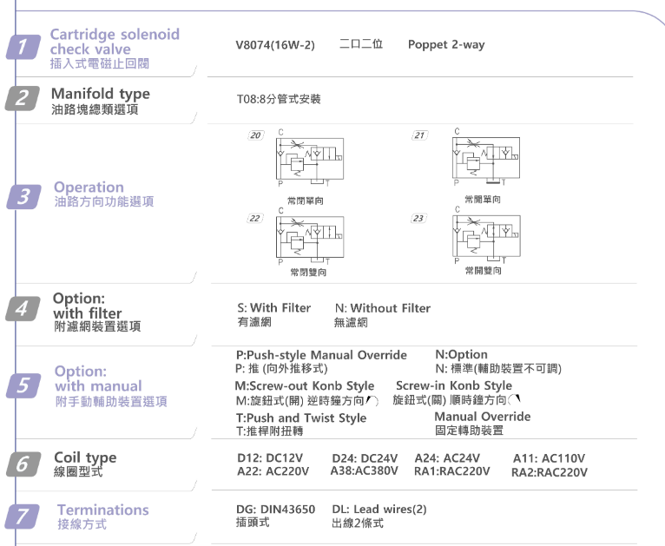The width and height of the screenshot is (665, 546).
Task: Click counterclockwise rotation arrow icon
Action: coord(372,400)
